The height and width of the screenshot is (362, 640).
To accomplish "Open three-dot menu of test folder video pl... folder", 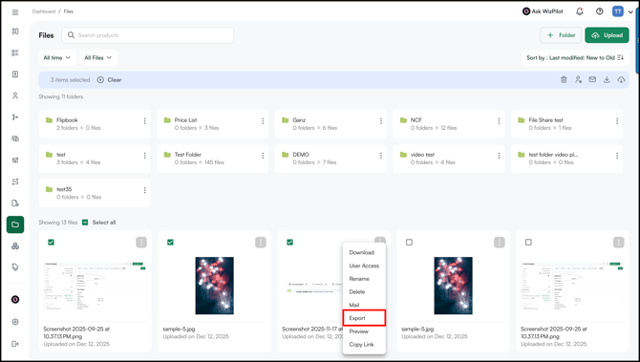I will pyautogui.click(x=617, y=156).
